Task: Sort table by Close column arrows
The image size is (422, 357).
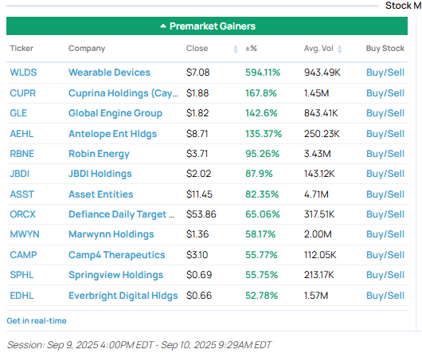Action: [236, 49]
